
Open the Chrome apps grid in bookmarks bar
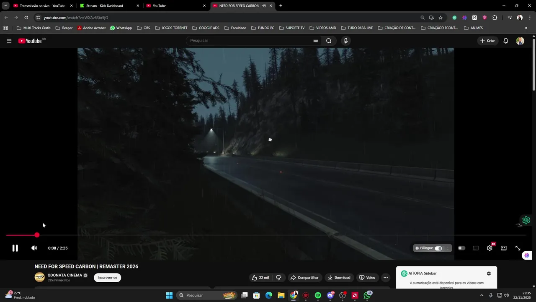pyautogui.click(x=5, y=28)
